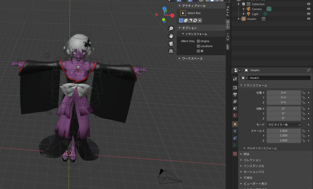313x189 pixels.
Task: Click the light data icon beside Light
Action: click(x=265, y=14)
